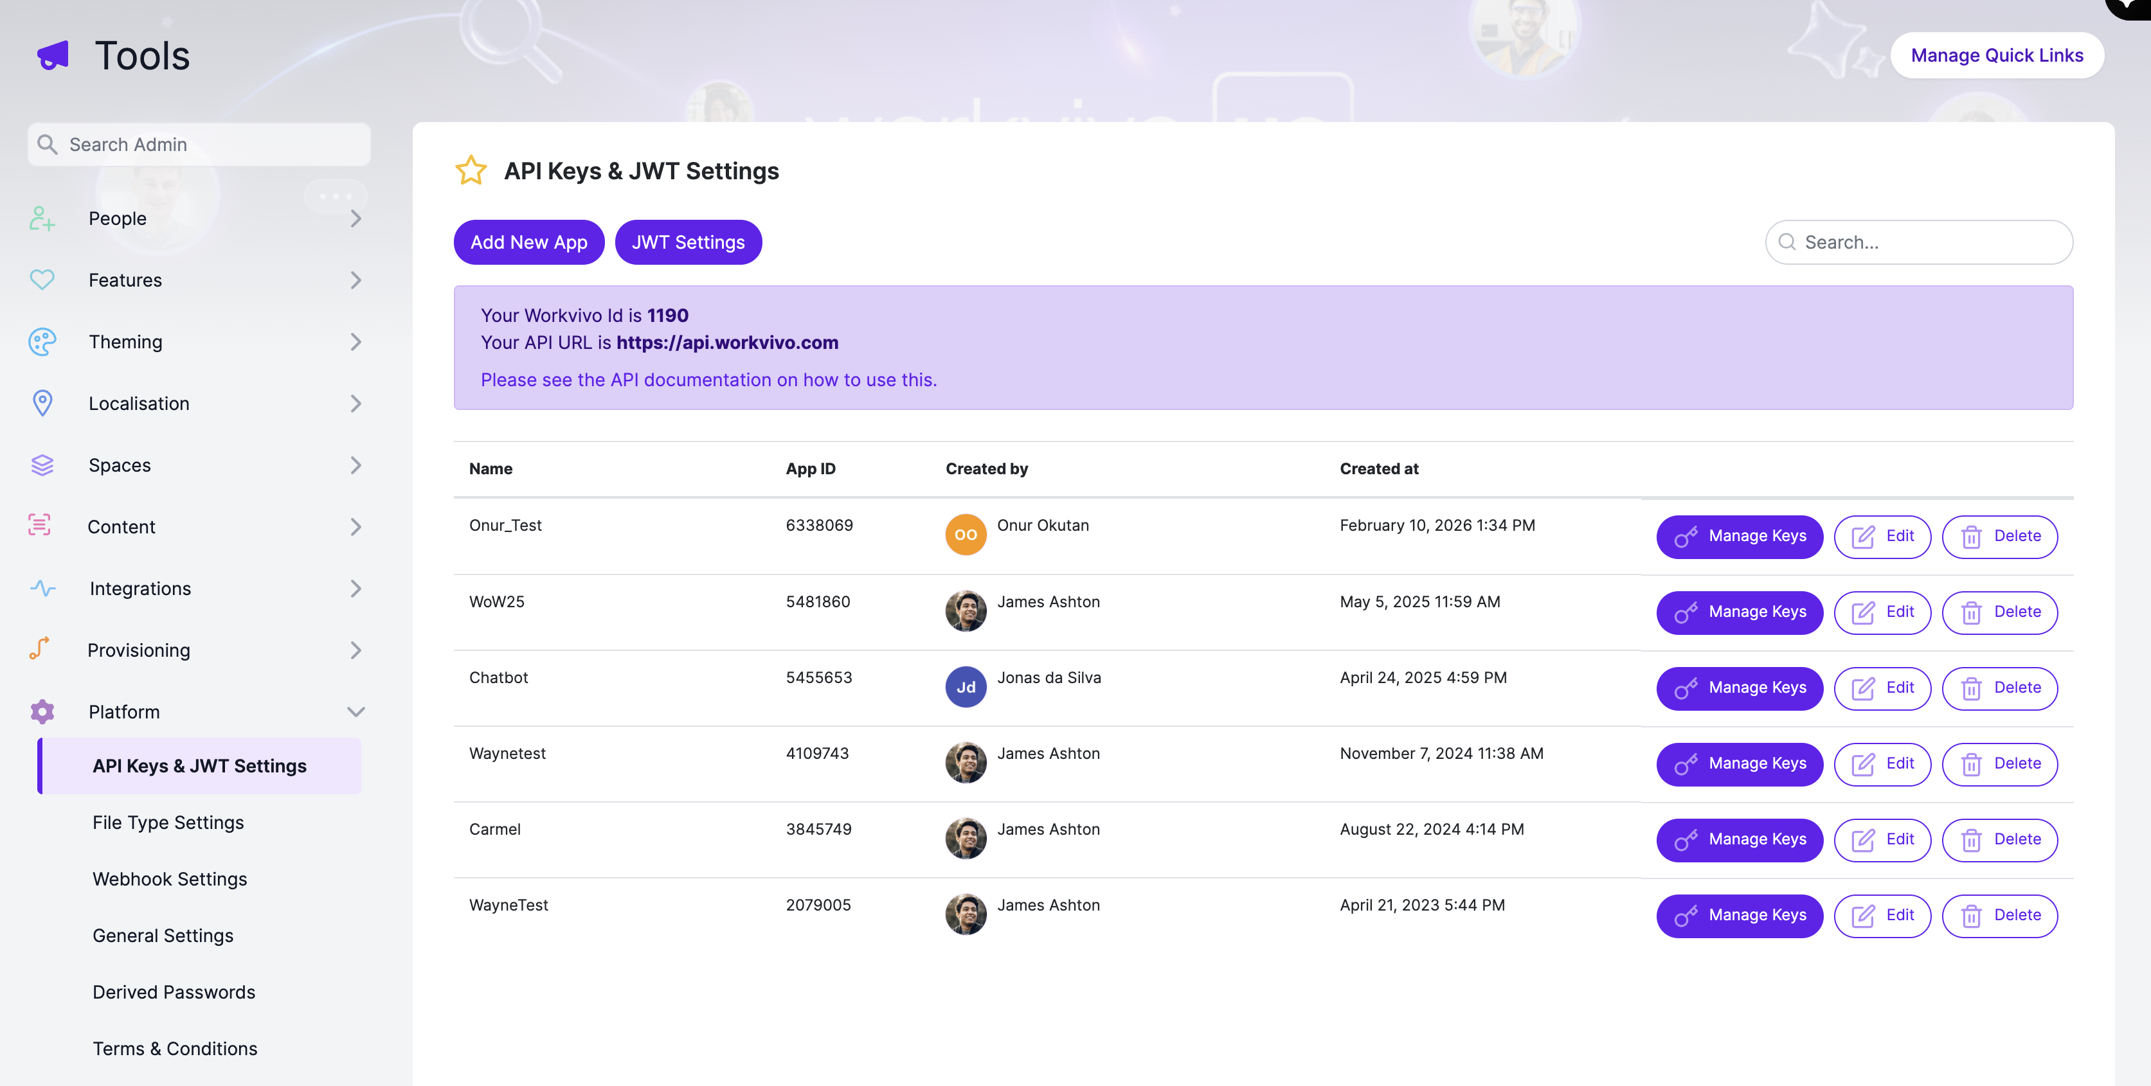The height and width of the screenshot is (1086, 2151).
Task: Click the Provisioning icon in sidebar
Action: click(x=39, y=648)
